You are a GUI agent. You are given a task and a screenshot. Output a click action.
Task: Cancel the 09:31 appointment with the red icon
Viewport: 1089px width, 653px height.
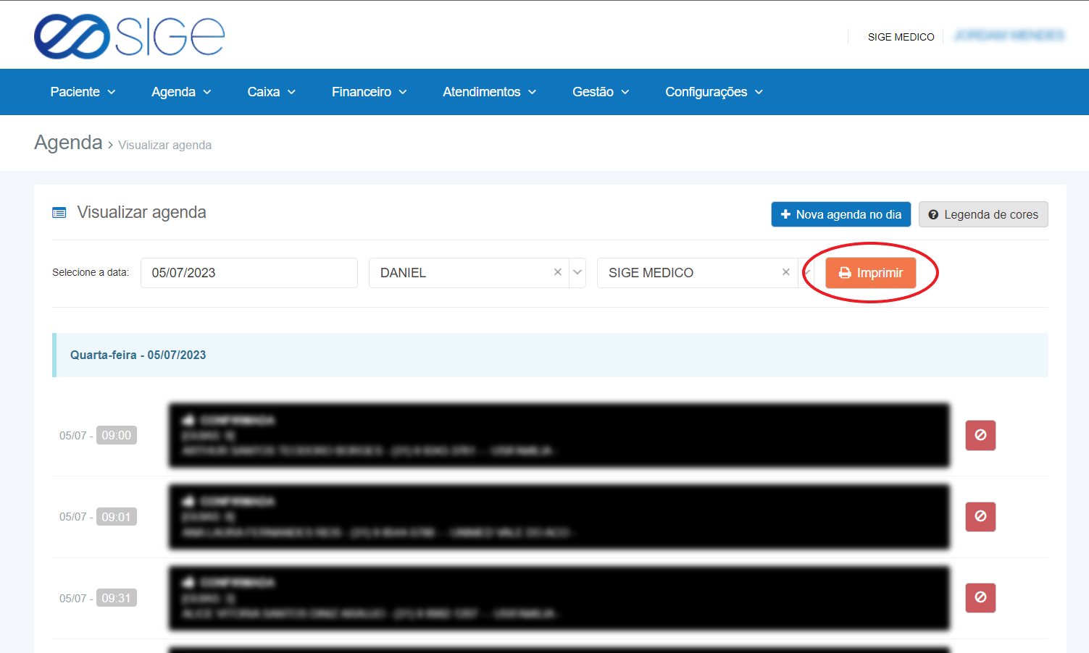(x=980, y=597)
